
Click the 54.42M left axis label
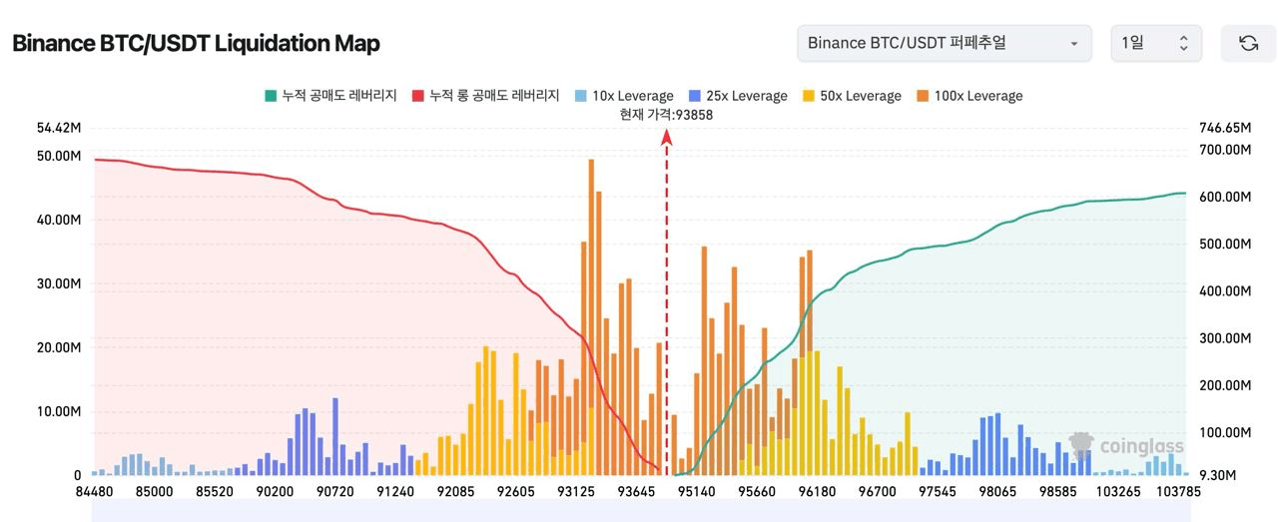(59, 128)
